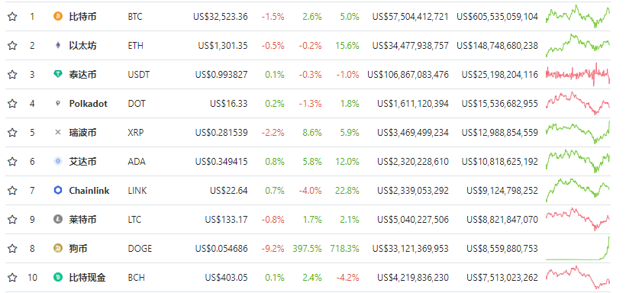Click the Cardano ADA logo icon
Viewport: 626px width, 293px height.
click(x=58, y=161)
